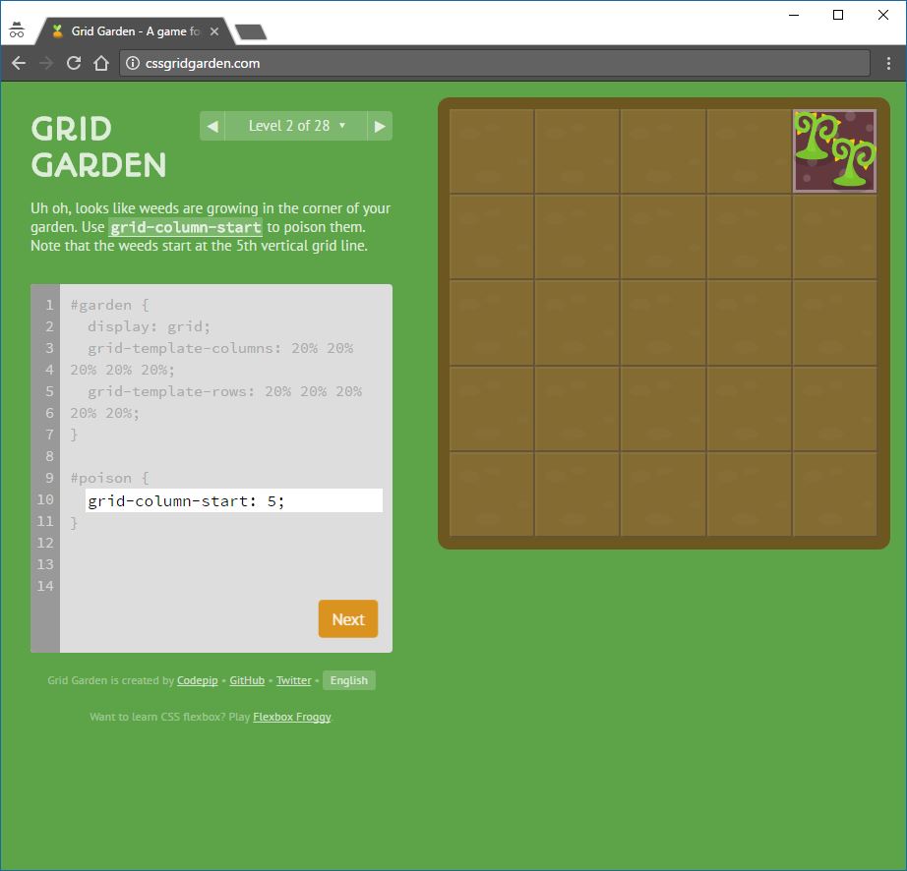Navigate to the previous level using left arrow
Viewport: 907px width, 871px height.
pos(212,126)
